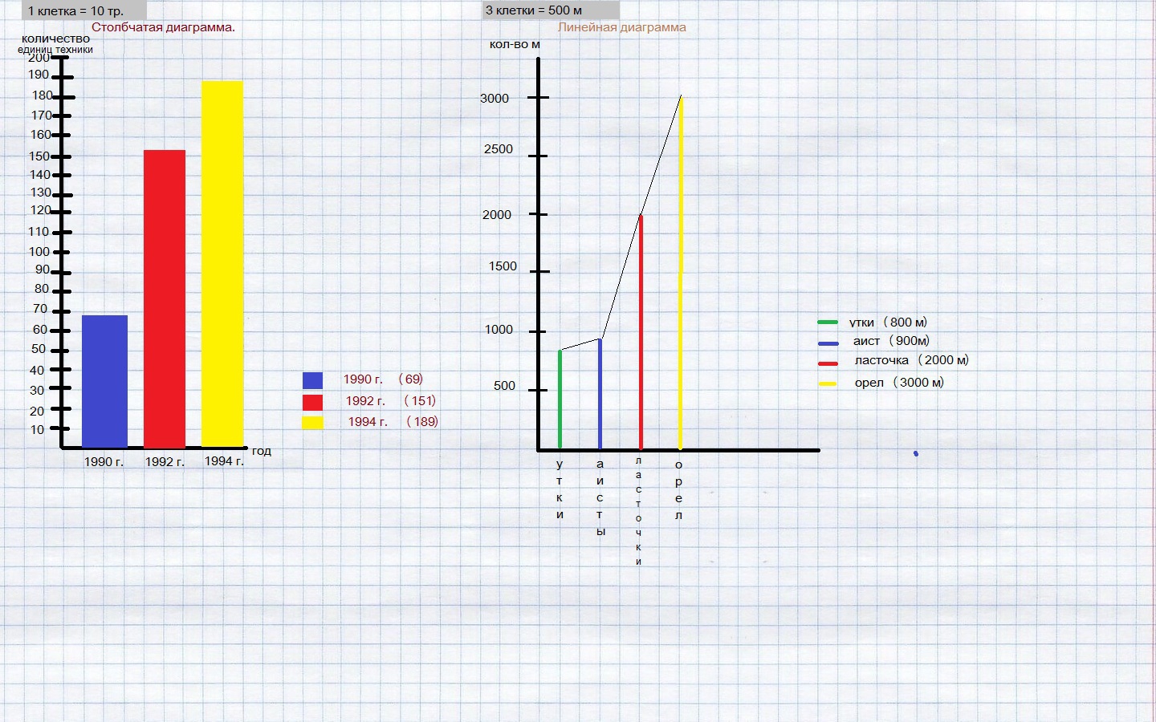Screen dimensions: 1156x722
Task: Click the green утки legend line marker
Action: point(828,322)
